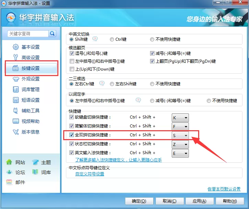Click the search magnifier icon
The image size is (249, 209).
click(x=52, y=34)
